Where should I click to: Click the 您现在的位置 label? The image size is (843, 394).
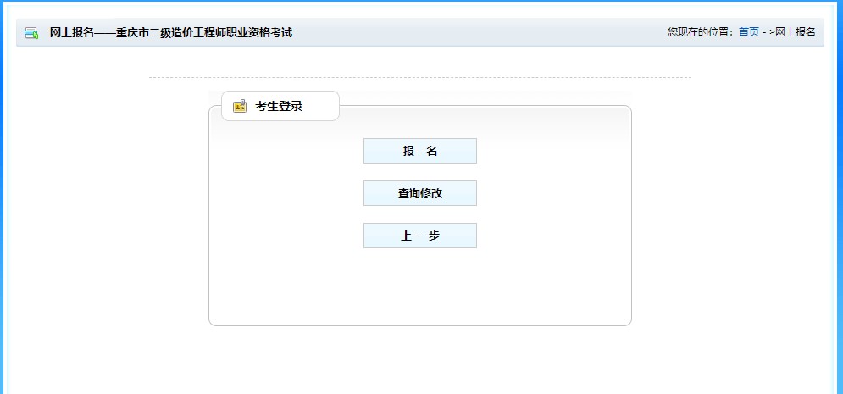(700, 32)
